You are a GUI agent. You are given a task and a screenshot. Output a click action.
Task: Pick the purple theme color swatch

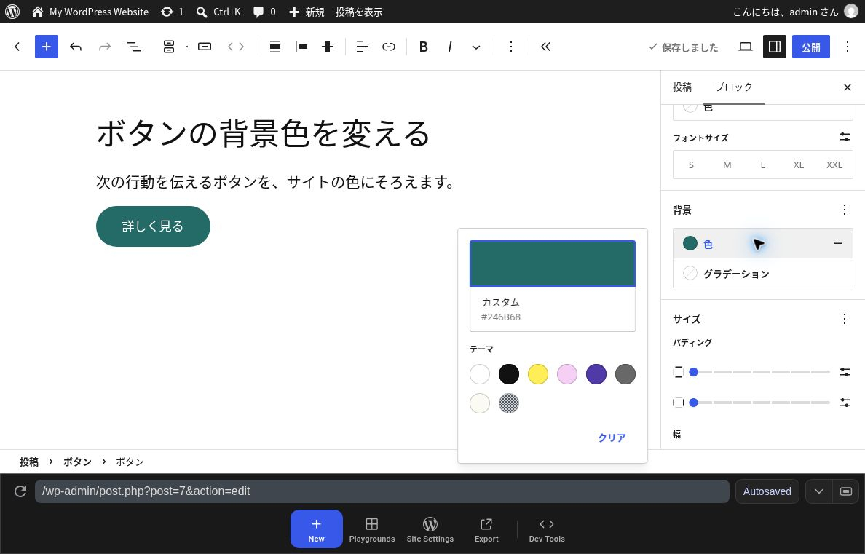pos(596,374)
